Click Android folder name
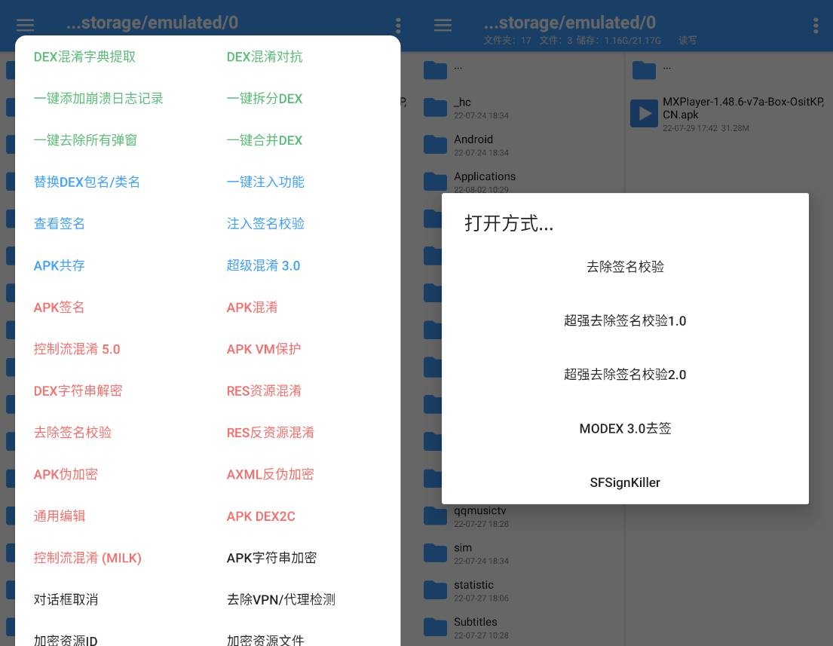The height and width of the screenshot is (646, 833). click(x=473, y=139)
